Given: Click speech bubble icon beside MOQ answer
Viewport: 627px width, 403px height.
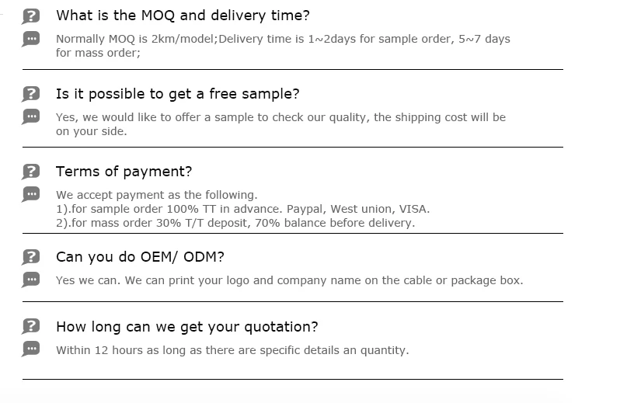Looking at the screenshot, I should [x=31, y=38].
